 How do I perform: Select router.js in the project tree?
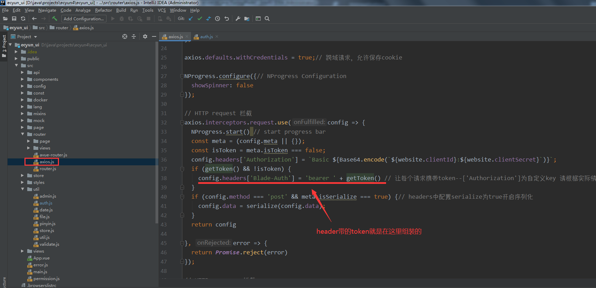click(x=48, y=169)
